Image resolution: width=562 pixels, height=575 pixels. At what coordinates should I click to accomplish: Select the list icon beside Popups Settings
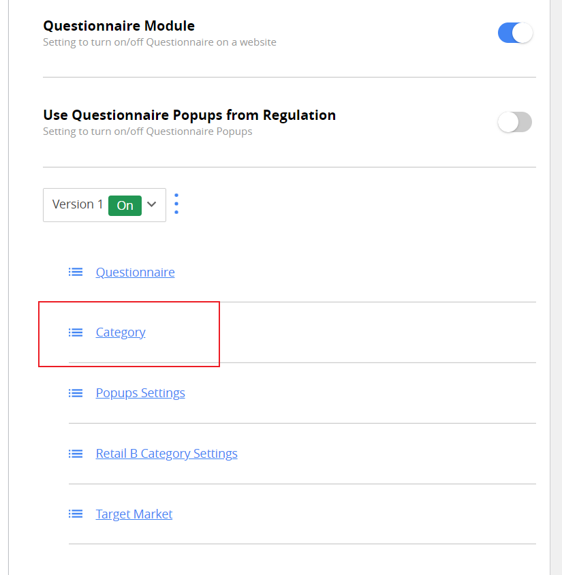pos(76,392)
